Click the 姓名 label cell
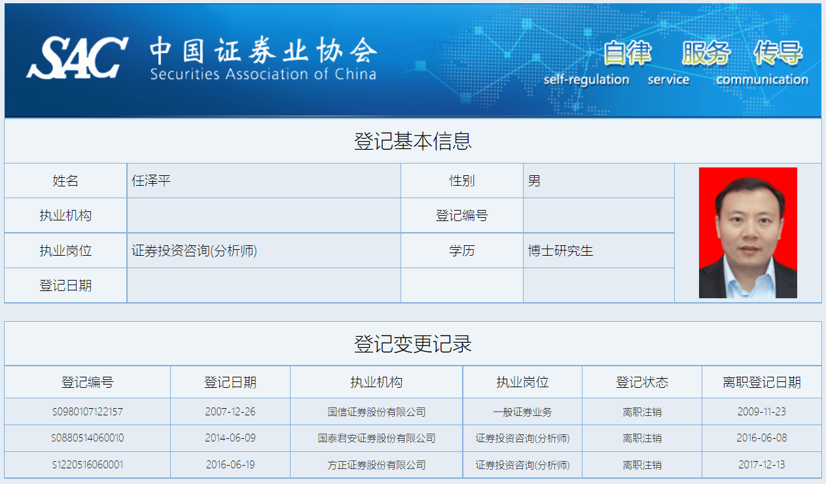Image resolution: width=826 pixels, height=484 pixels. coord(65,181)
